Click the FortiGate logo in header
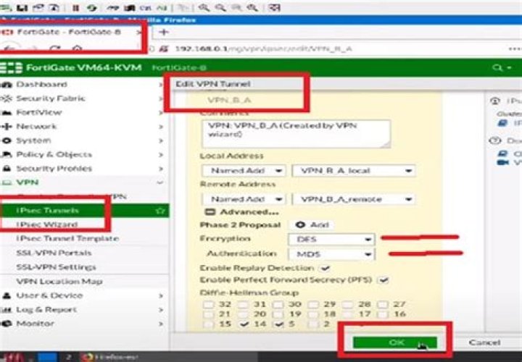The image size is (522, 362). coord(11,68)
